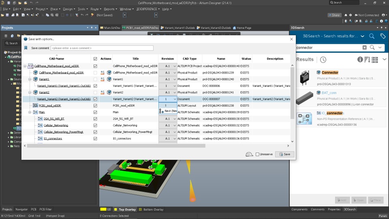
Task: Click the Undo arrow in the title bar
Action: coord(31,3)
